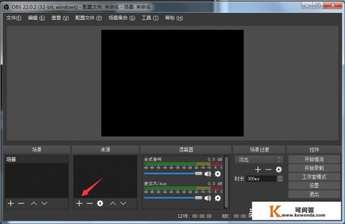Open the 编辑(E) menu
Viewport: 345px width, 224px height.
click(36, 18)
